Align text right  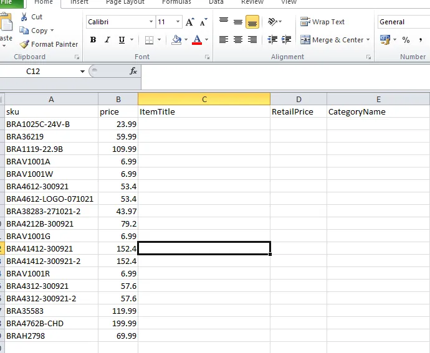(252, 40)
